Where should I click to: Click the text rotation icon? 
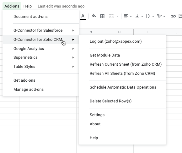point(159,16)
